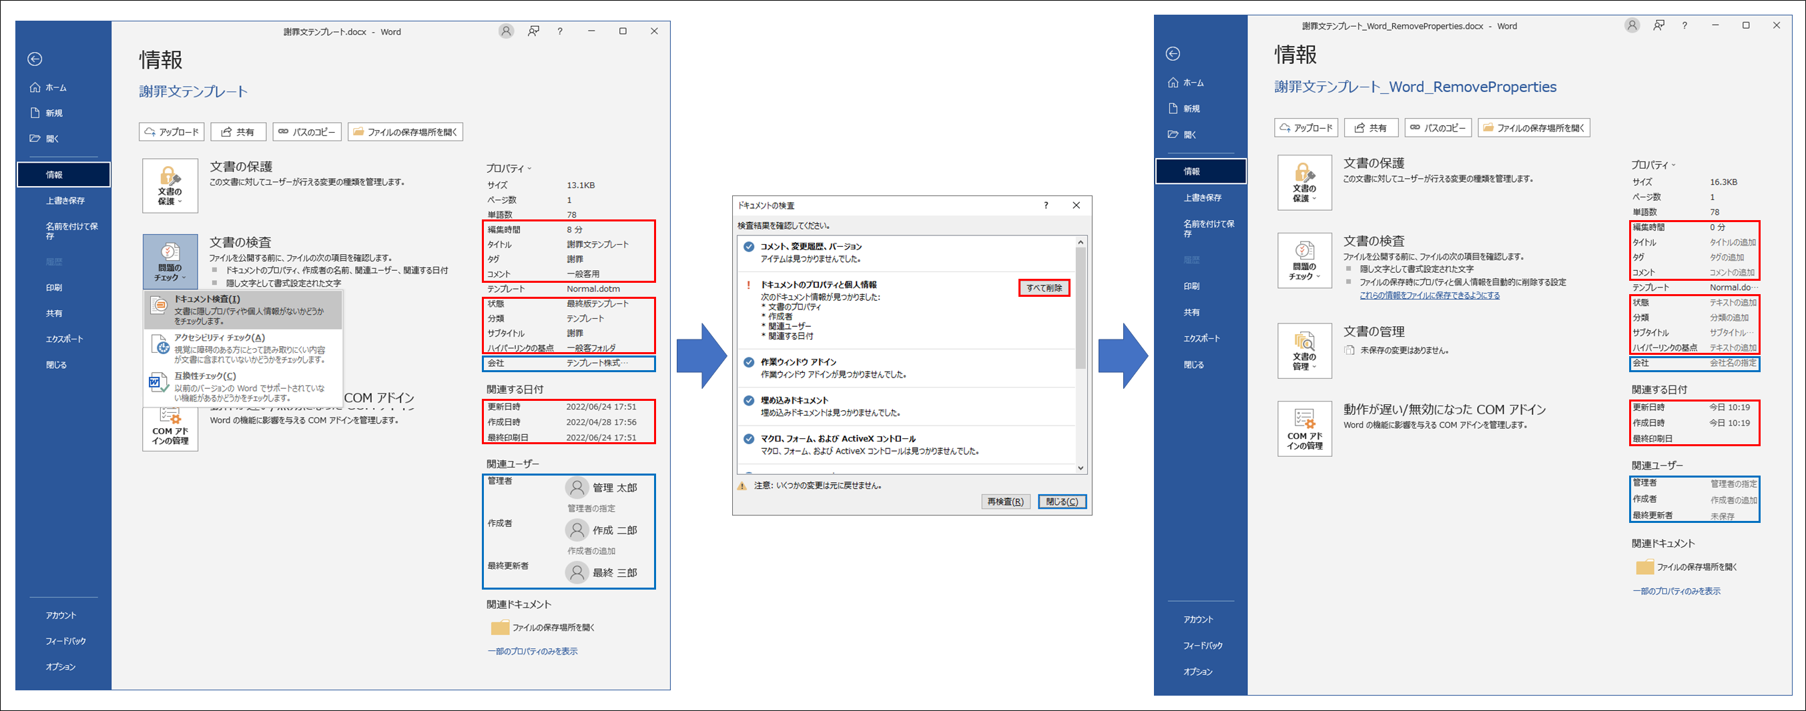Click 管理者の指定 field in left window
1806x711 pixels.
pyautogui.click(x=591, y=508)
